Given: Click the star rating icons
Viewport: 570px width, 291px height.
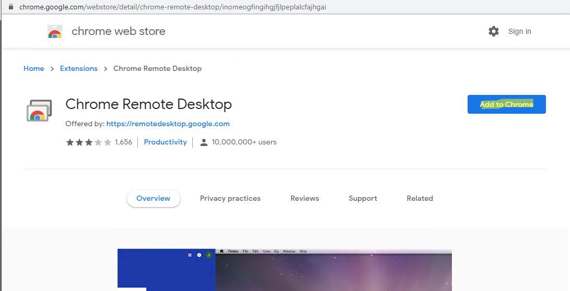Looking at the screenshot, I should [x=88, y=142].
